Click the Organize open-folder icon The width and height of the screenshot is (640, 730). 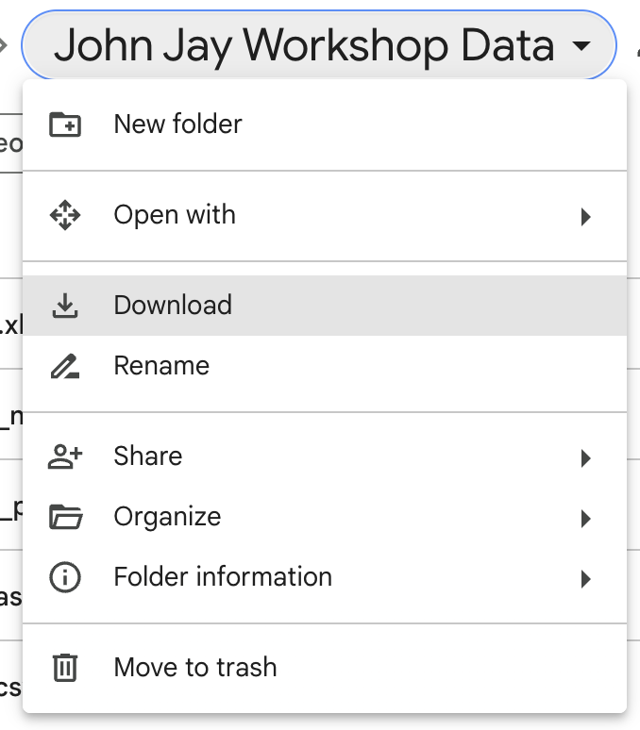pyautogui.click(x=65, y=517)
